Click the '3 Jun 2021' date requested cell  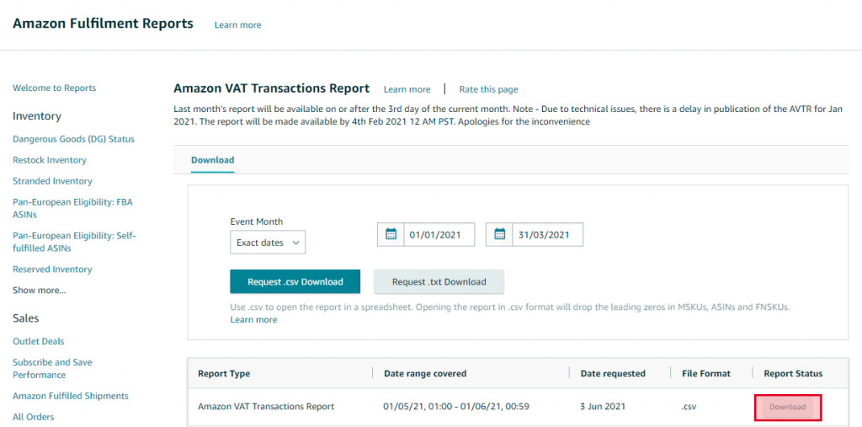603,407
